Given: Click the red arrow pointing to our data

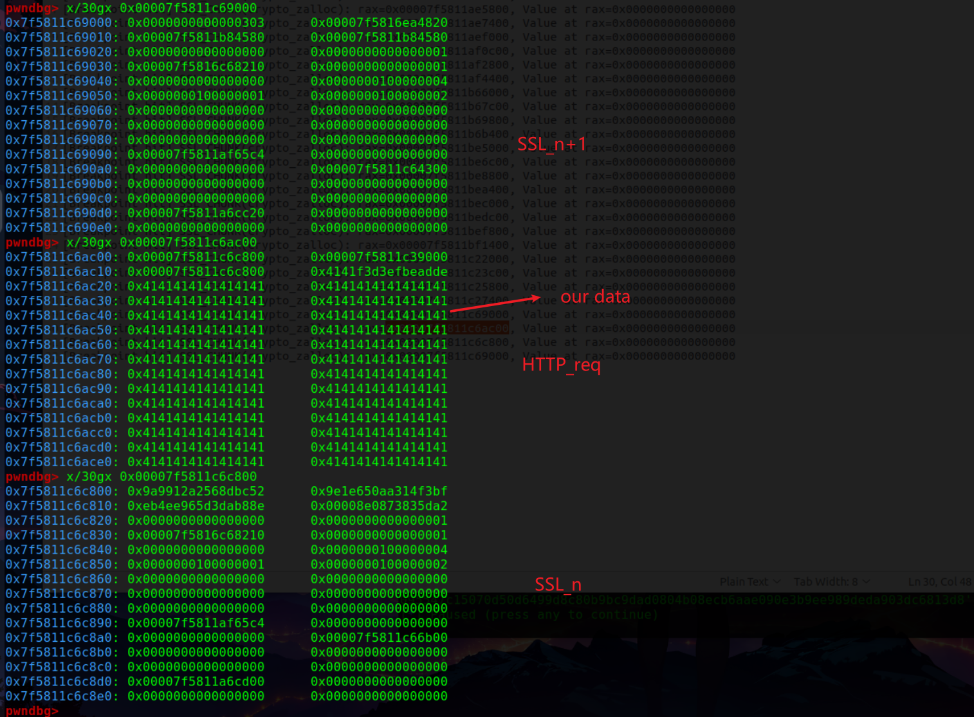Looking at the screenshot, I should point(494,304).
